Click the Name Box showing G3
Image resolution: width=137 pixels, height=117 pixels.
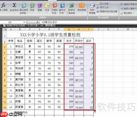pos(12,22)
